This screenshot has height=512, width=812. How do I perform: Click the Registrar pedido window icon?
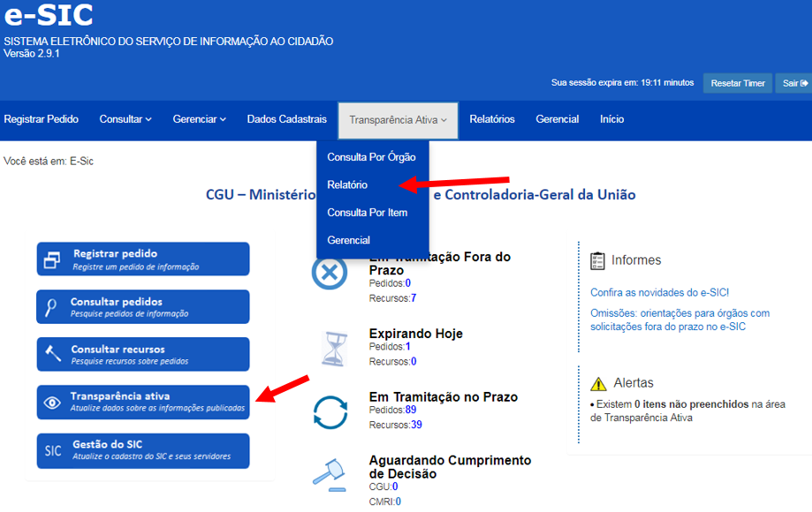click(52, 260)
